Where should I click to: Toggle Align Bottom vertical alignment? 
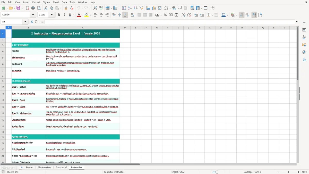click(x=125, y=15)
